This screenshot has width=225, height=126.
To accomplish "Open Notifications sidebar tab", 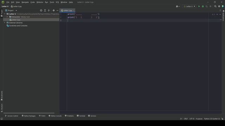I will coord(224,15).
